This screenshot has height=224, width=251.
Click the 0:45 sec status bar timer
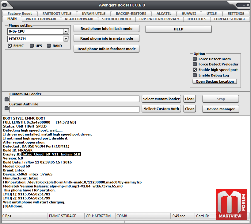(x=182, y=216)
